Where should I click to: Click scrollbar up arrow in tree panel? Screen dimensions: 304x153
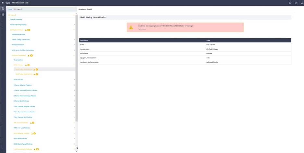(76, 14)
